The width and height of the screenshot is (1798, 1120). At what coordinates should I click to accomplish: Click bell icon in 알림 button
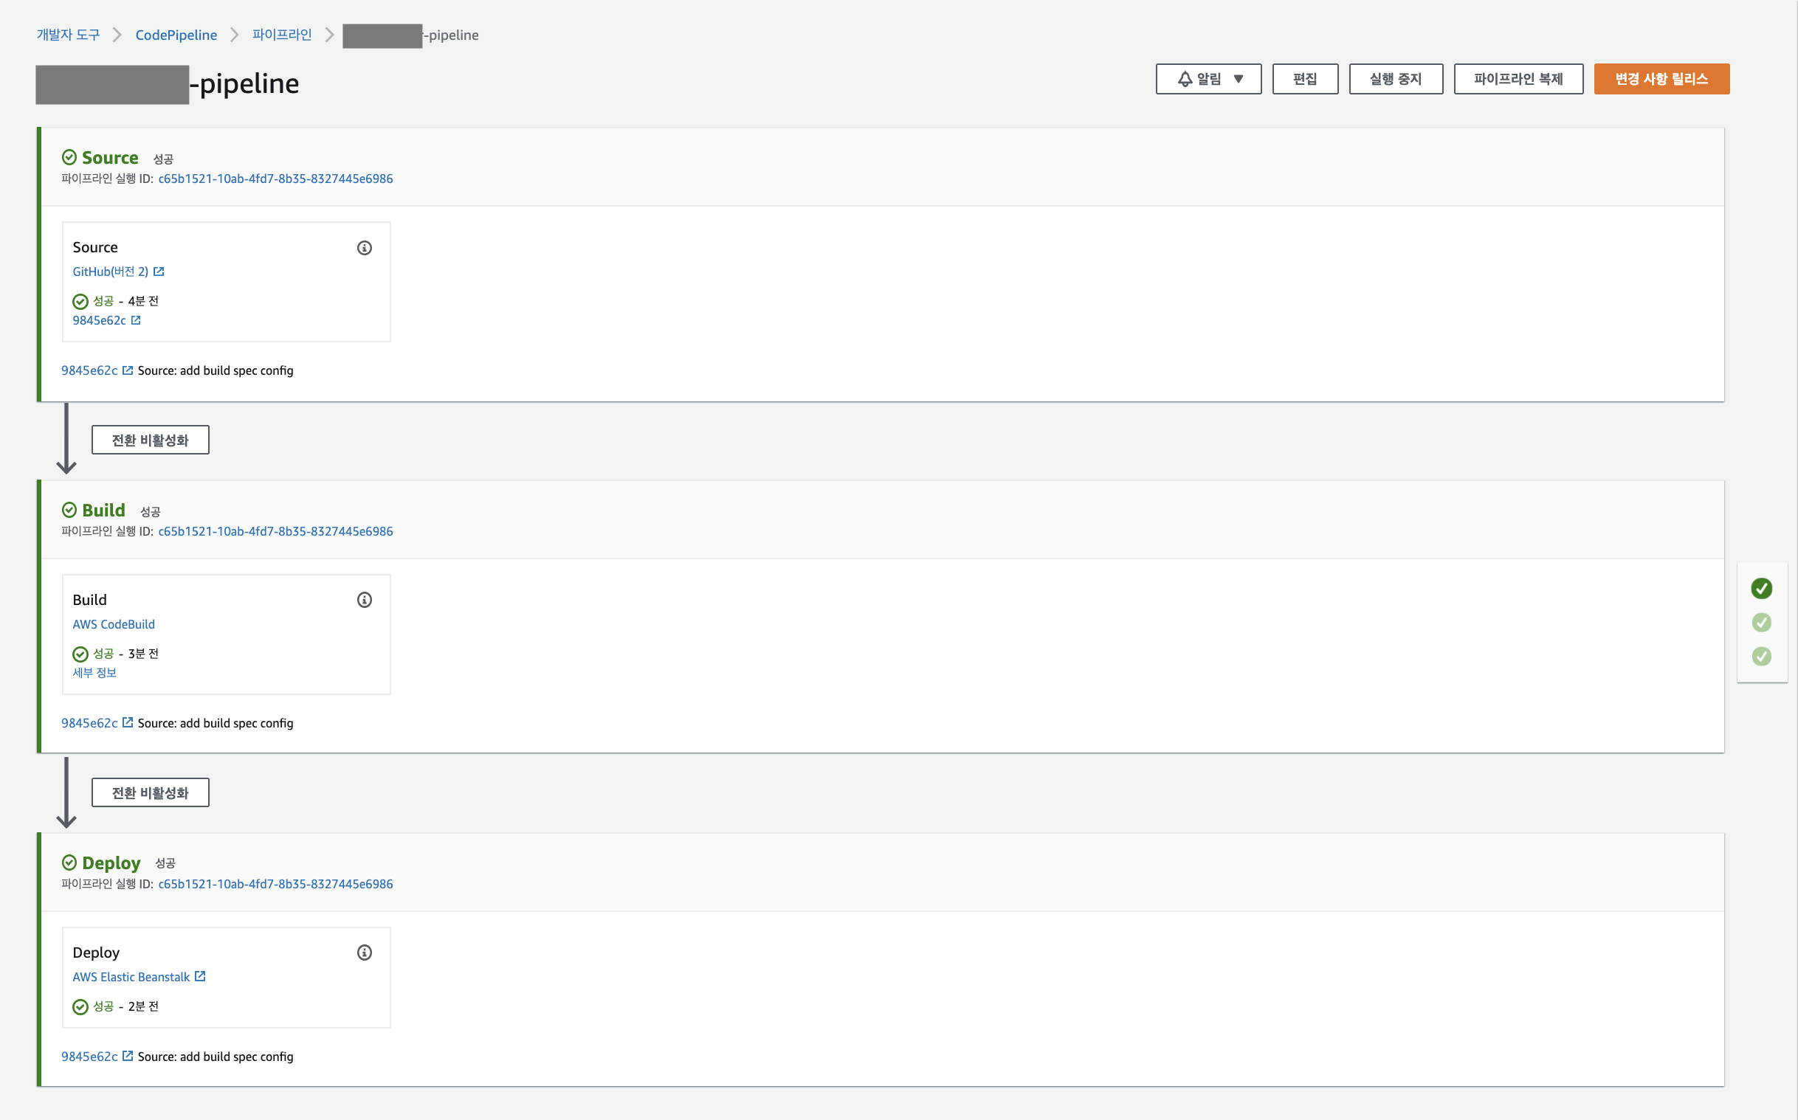(x=1185, y=78)
